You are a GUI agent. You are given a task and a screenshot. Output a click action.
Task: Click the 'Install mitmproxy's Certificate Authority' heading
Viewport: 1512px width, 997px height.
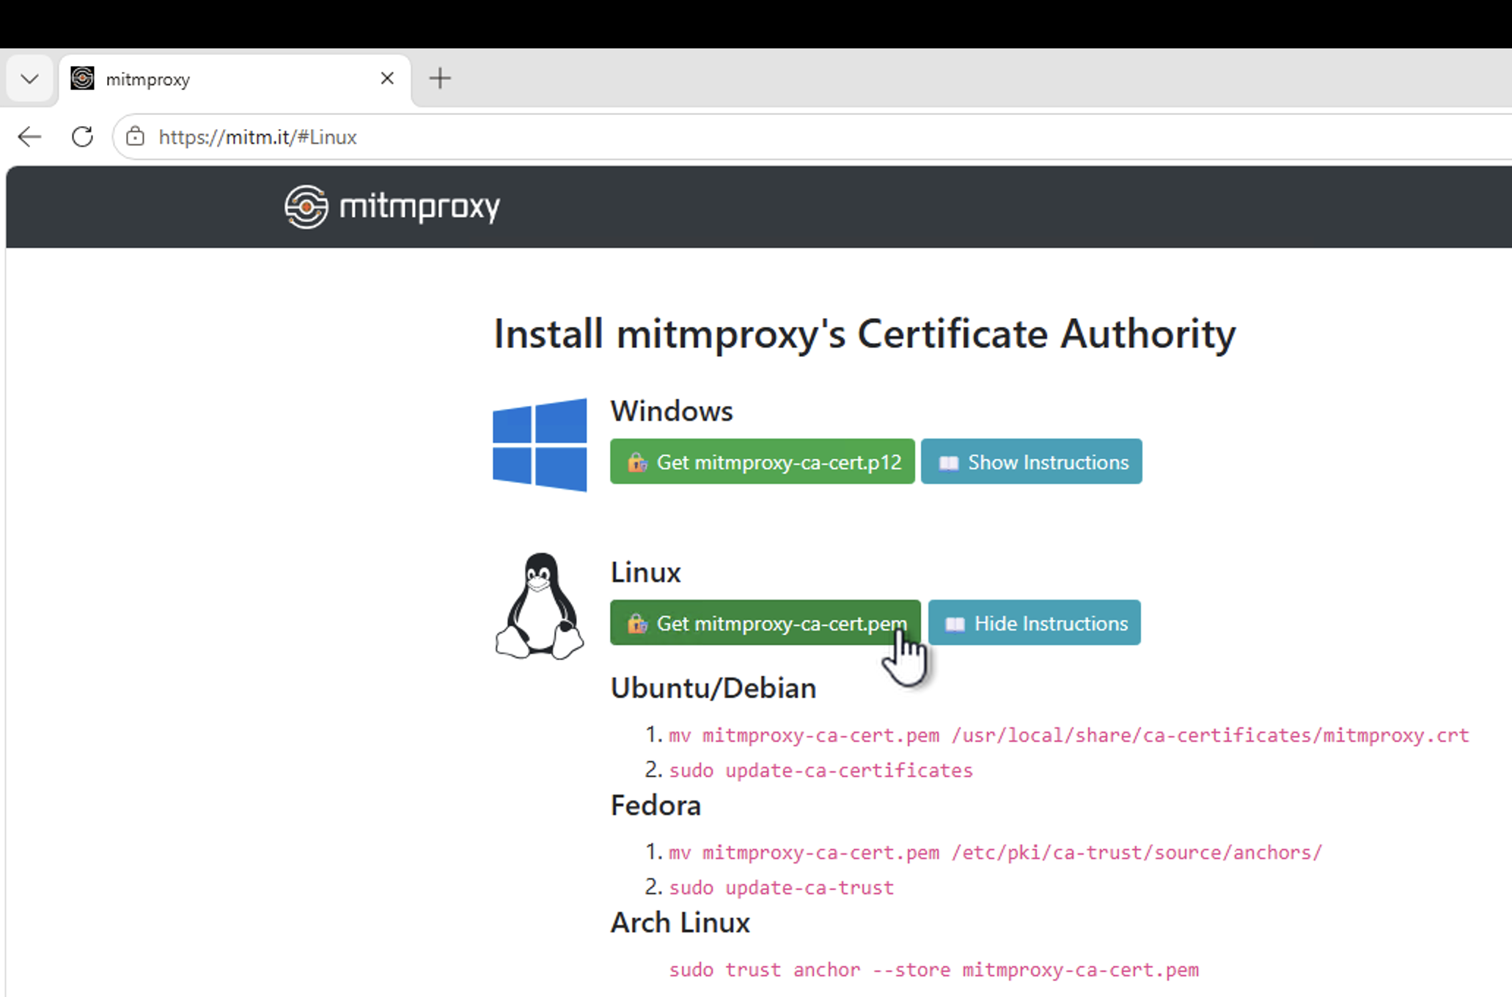coord(865,334)
